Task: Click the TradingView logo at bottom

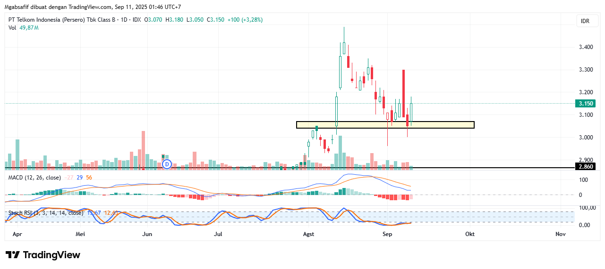Action: point(43,255)
